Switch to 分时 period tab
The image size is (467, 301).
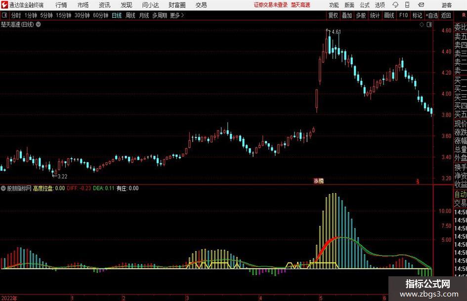pos(16,15)
